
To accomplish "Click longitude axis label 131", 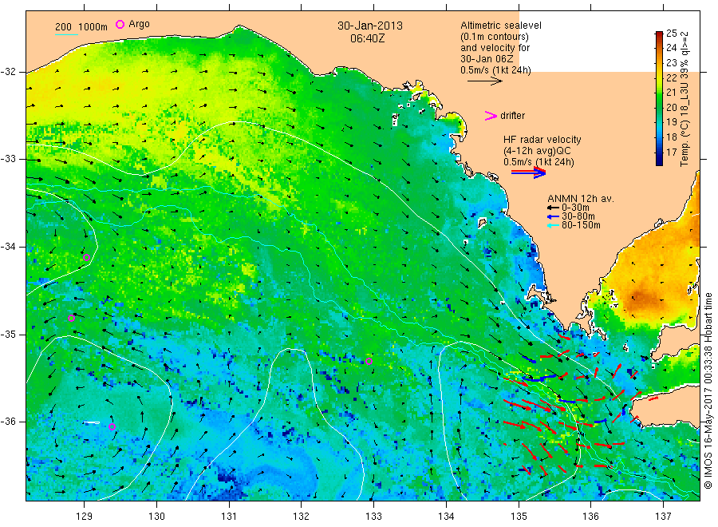I will (x=229, y=517).
